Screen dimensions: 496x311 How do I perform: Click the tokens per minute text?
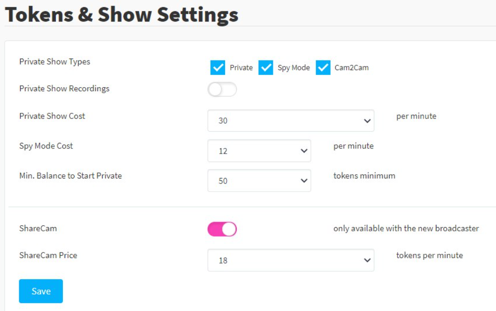click(429, 256)
